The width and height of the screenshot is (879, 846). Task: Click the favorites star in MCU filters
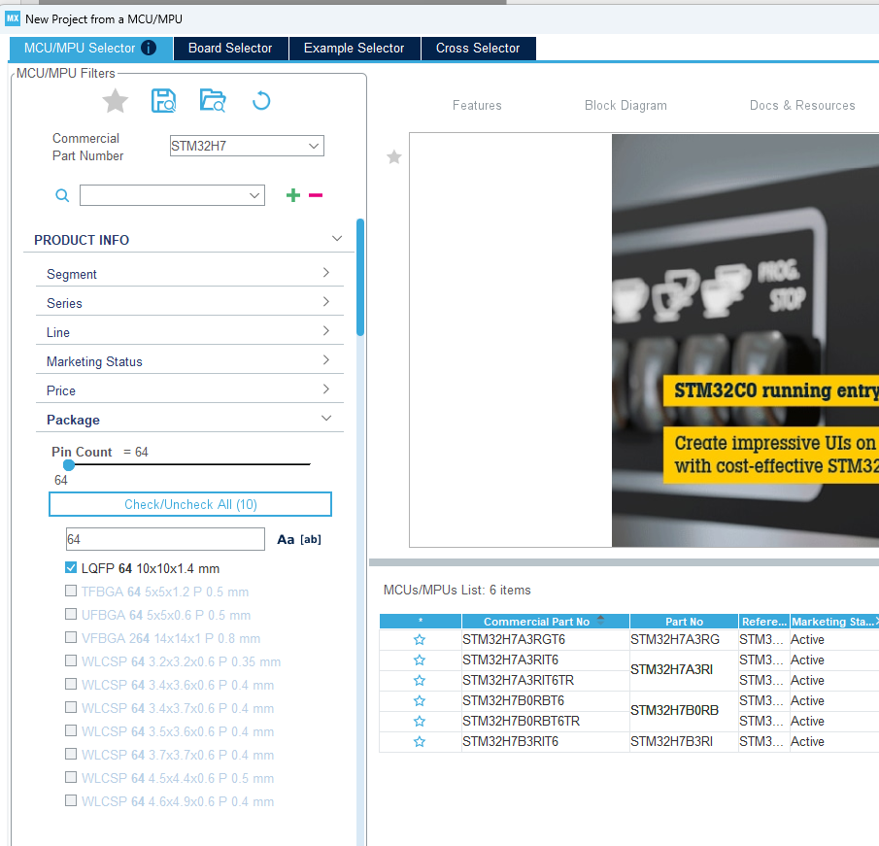[x=116, y=101]
